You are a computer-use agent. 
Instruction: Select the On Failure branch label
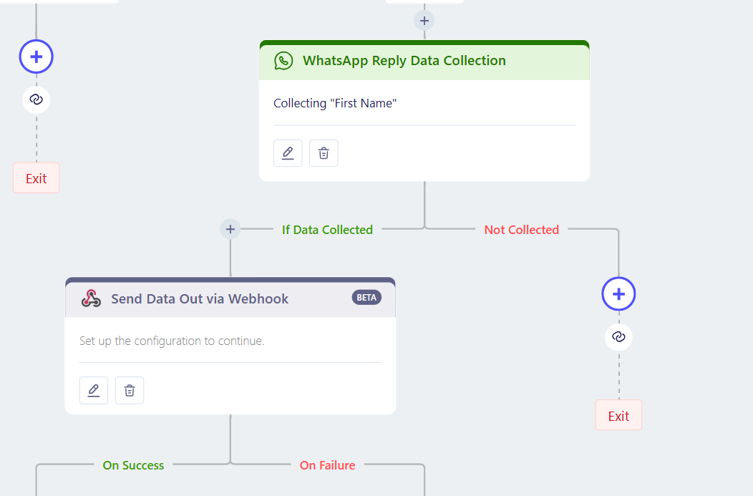pyautogui.click(x=328, y=465)
